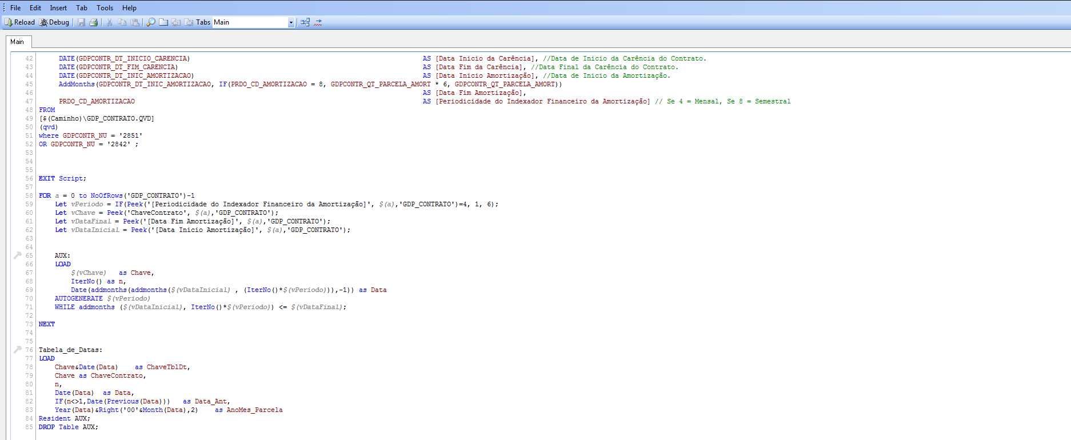Click the 'Let vChave' assignment line
The image size is (1071, 440).
click(x=167, y=213)
